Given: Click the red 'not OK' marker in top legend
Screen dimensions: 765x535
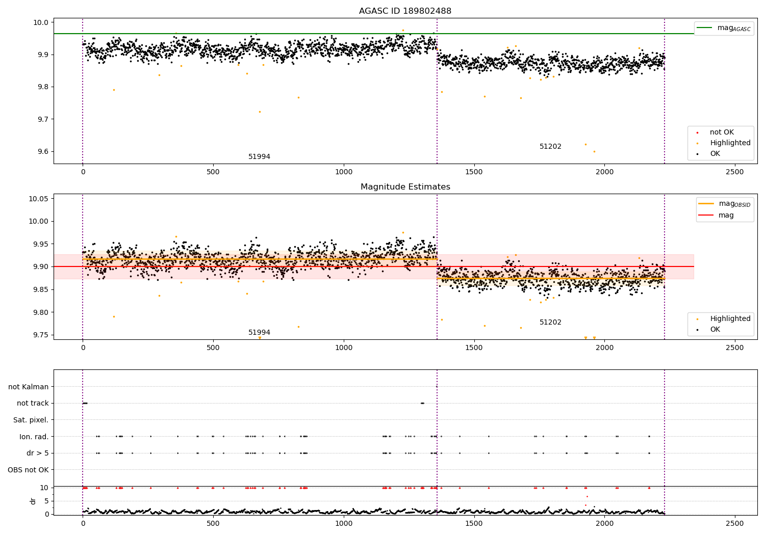Looking at the screenshot, I should coord(697,133).
